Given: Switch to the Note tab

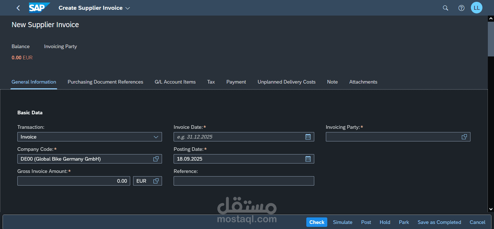Looking at the screenshot, I should (x=332, y=82).
